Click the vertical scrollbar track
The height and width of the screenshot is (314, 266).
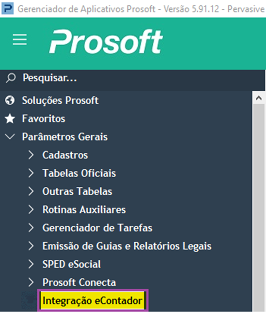point(259,208)
